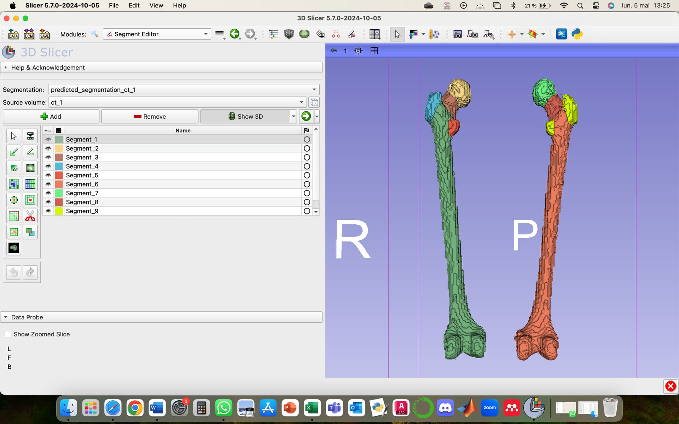Screen dimensions: 679x424
Task: Open the Python console icon
Action: click(577, 34)
